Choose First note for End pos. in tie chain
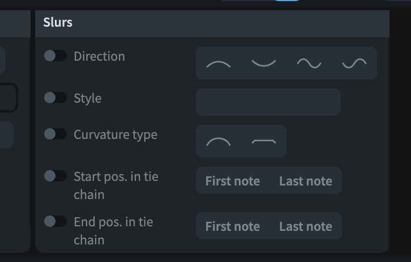 [233, 226]
